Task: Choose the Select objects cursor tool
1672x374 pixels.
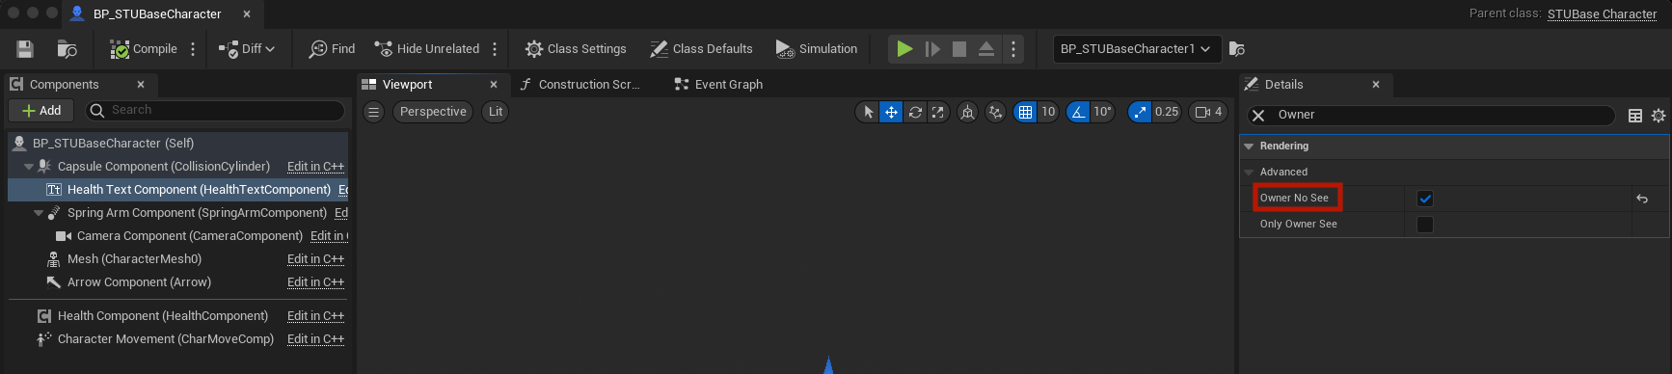Action: (868, 112)
